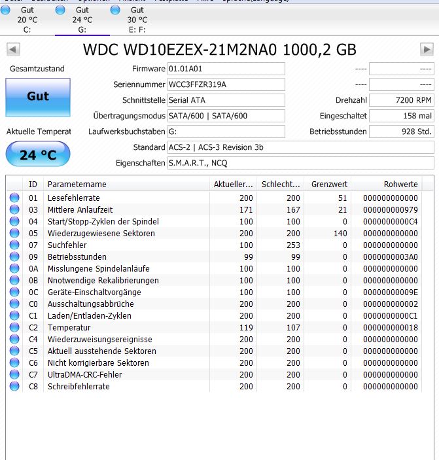Click Schlecht value 253 in Suchfehler row
Image resolution: width=439 pixels, height=460 pixels.
point(293,245)
